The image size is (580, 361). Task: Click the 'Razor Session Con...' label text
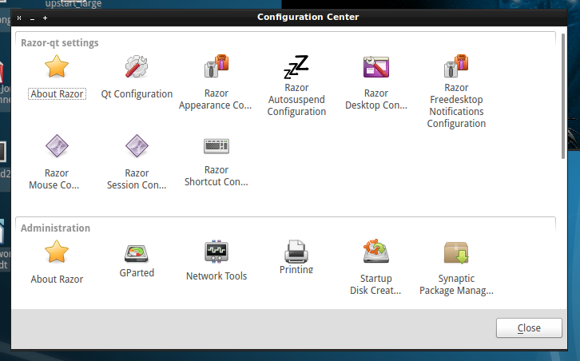pyautogui.click(x=137, y=179)
